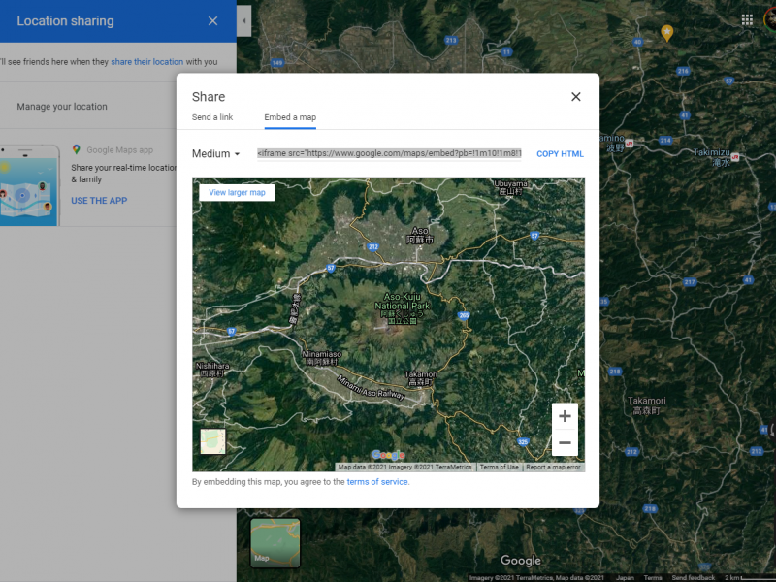The width and height of the screenshot is (776, 582).
Task: Click Aso-Kuju National Park label
Action: click(402, 307)
